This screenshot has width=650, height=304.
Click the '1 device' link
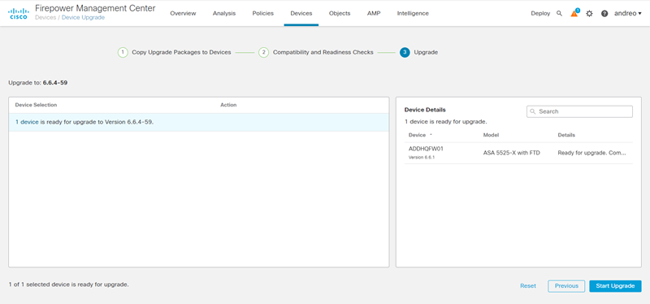coord(27,122)
